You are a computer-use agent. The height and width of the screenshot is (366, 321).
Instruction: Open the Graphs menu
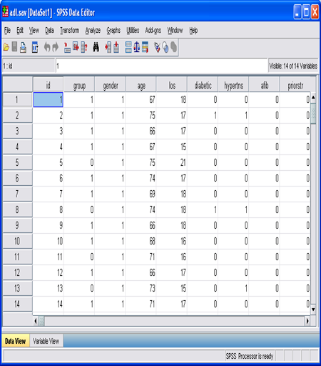(x=113, y=31)
